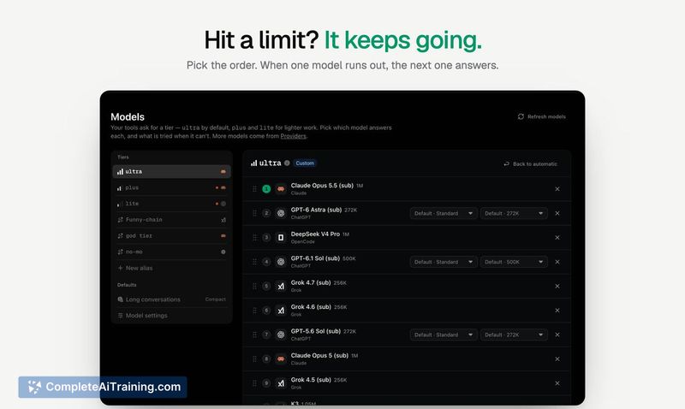Click the Grok icon on Grok 4.5 row
Image resolution: width=685 pixels, height=409 pixels.
pos(281,383)
